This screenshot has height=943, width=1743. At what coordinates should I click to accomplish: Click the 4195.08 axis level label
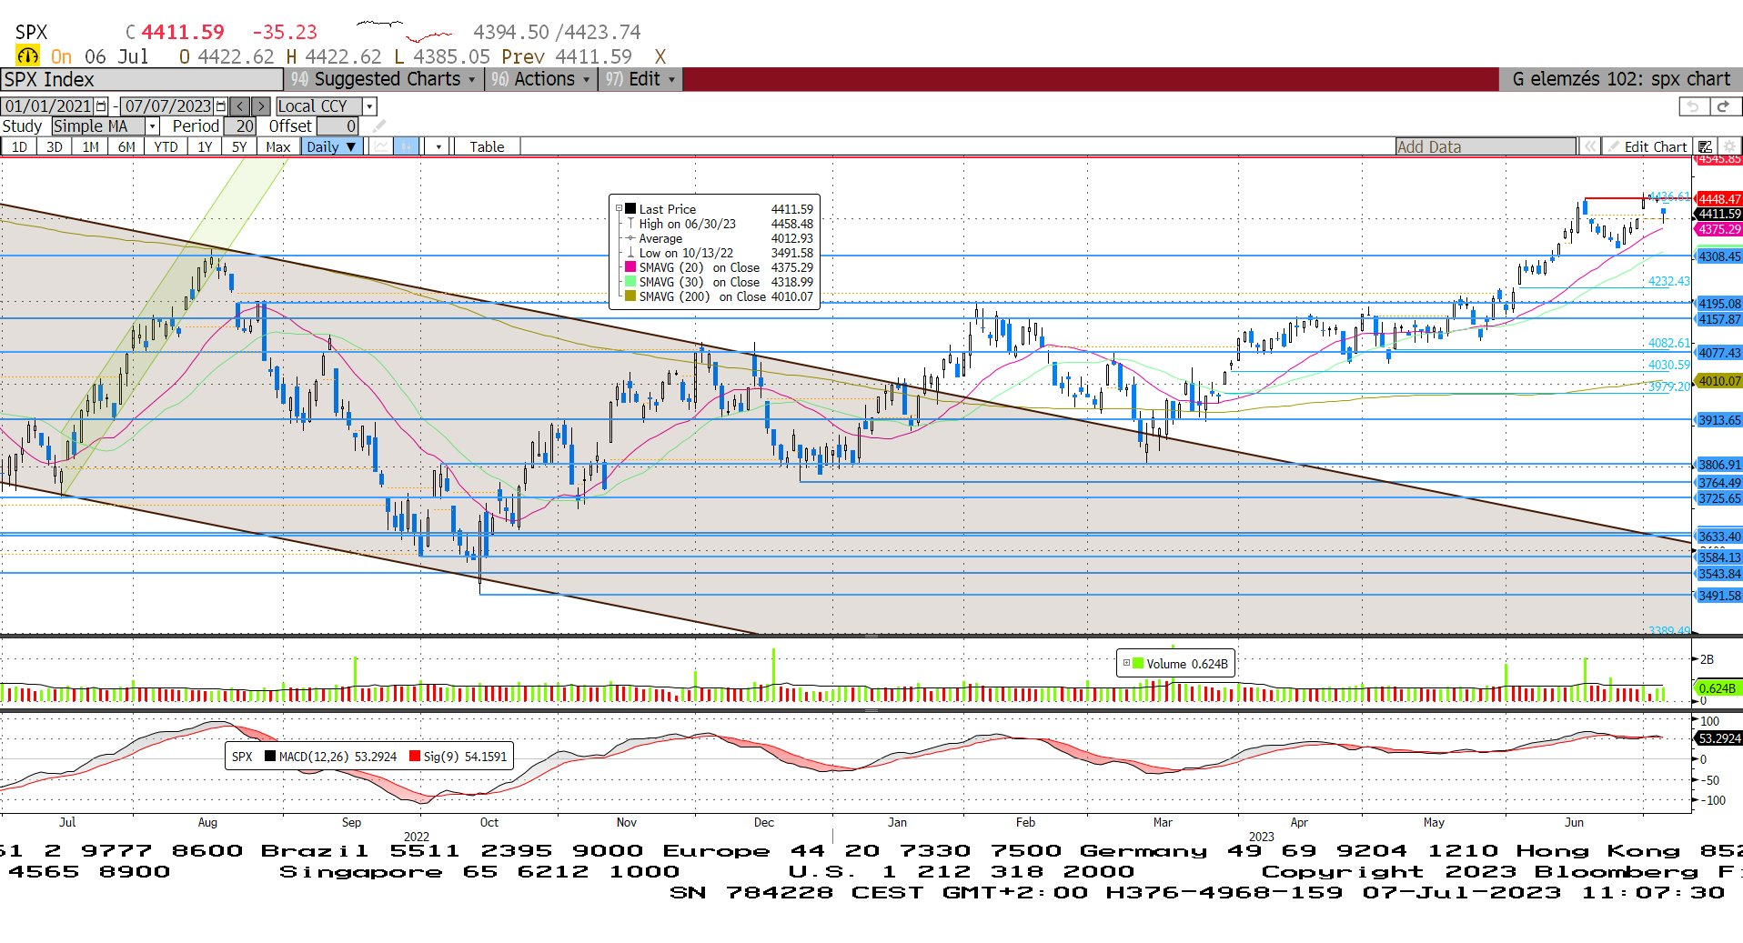[x=1719, y=304]
